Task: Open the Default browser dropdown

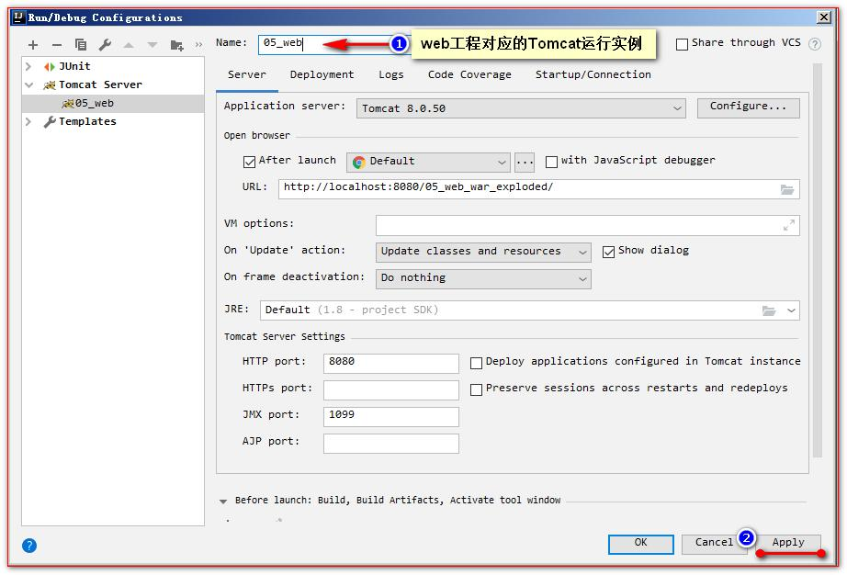Action: (x=428, y=162)
